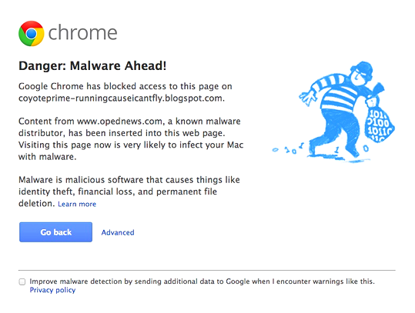Enable the improve malware detection checkbox

22,281
